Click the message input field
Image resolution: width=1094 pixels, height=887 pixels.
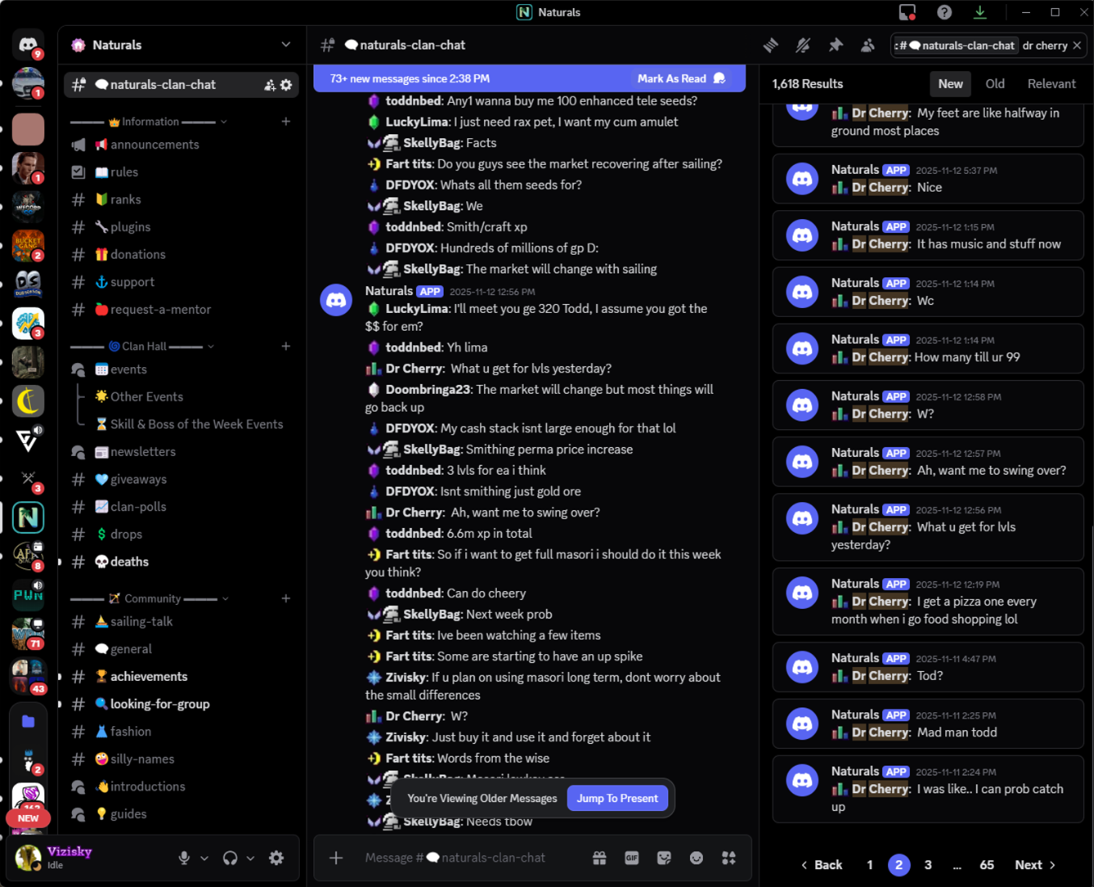[469, 858]
